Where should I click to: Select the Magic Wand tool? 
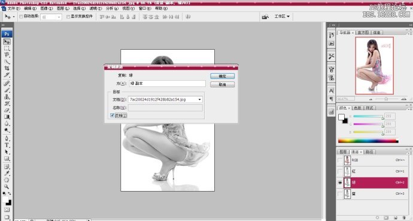pyautogui.click(x=7, y=62)
